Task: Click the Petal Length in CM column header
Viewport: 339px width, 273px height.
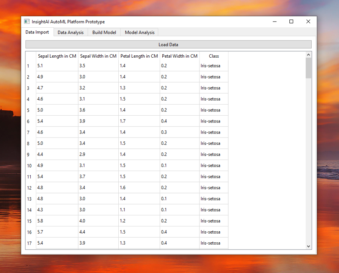Action: 138,56
